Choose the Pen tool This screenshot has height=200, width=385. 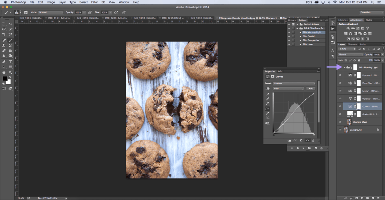click(4, 61)
